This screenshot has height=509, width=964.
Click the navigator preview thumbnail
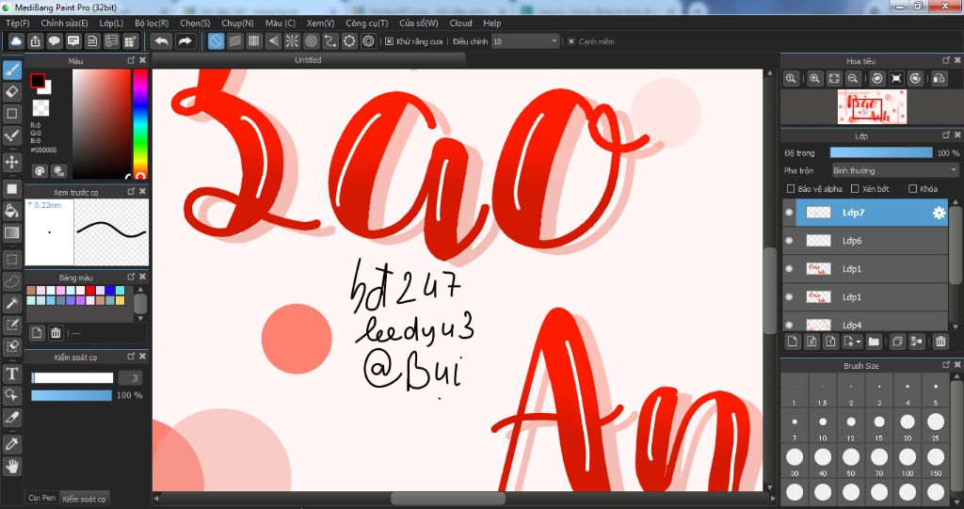point(872,107)
